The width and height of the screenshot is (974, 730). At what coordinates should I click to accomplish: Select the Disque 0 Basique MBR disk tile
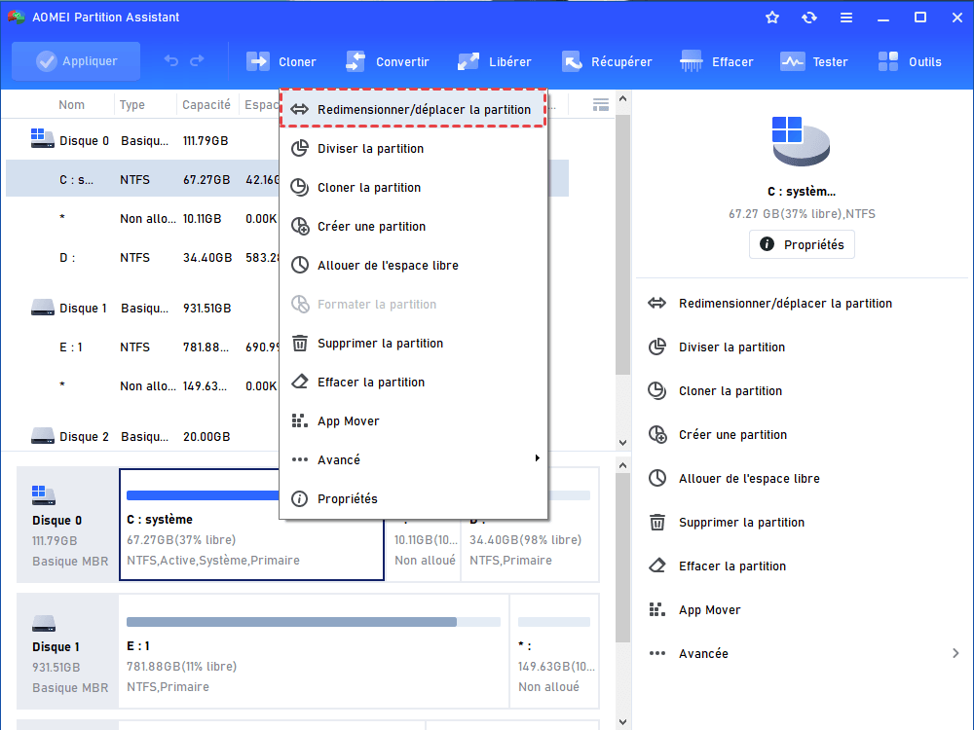point(68,525)
